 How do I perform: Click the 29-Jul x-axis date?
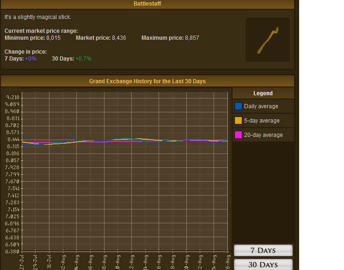click(35, 262)
